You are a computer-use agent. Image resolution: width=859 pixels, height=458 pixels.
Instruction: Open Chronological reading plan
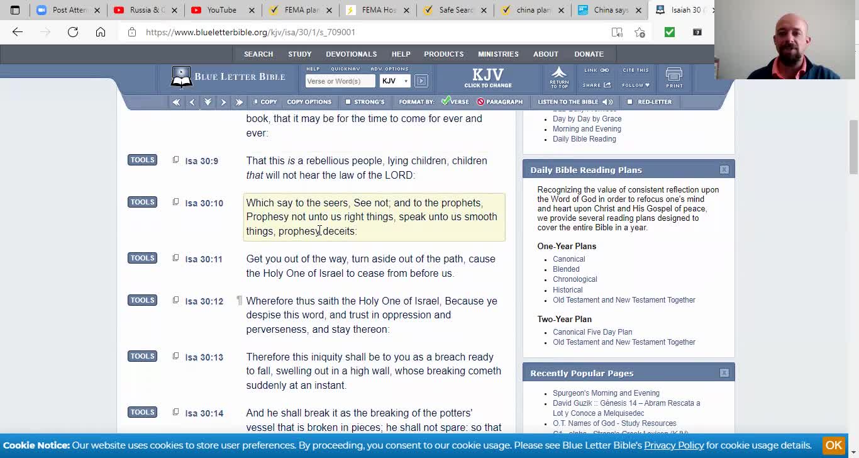(x=575, y=279)
